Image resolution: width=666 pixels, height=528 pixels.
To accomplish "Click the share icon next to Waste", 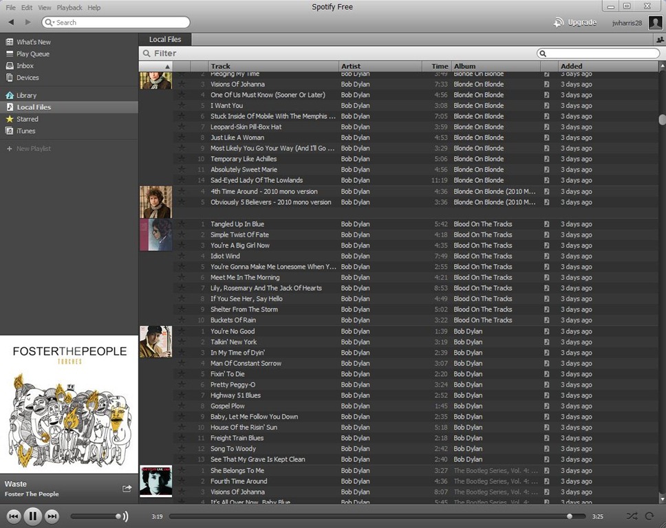I will coord(127,488).
